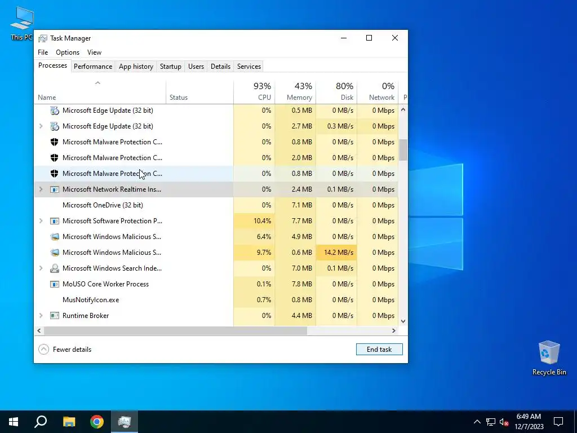Click Malicious Software tool icon using 14.2 MB/s
This screenshot has width=577, height=433.
[55, 253]
